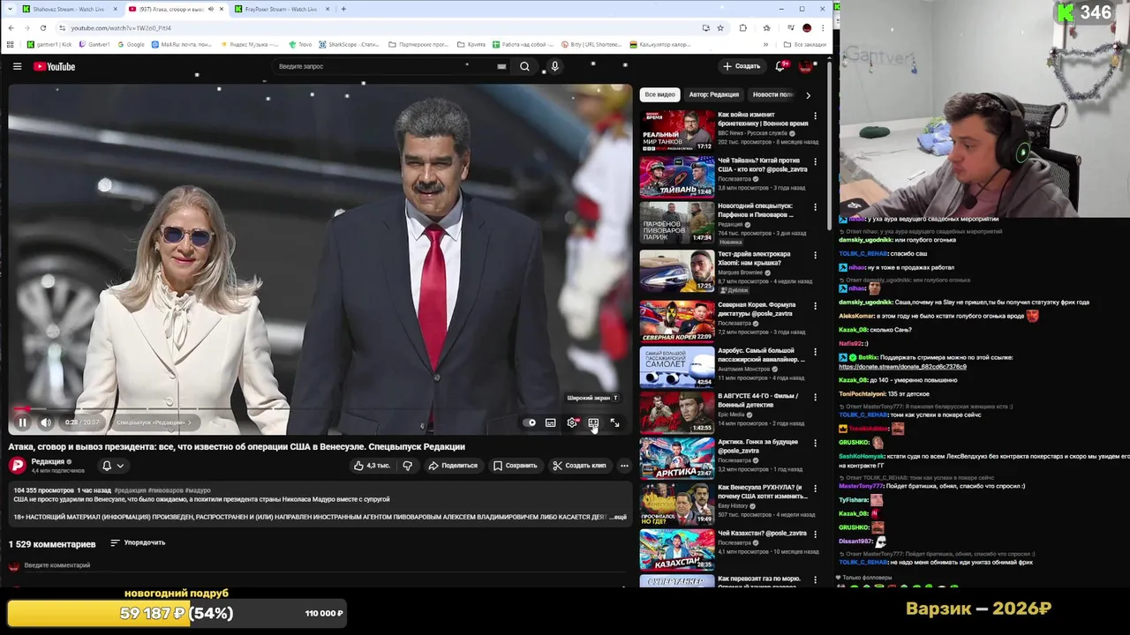The image size is (1130, 635).
Task: Open the tab search dropdown arrow
Action: [x=10, y=9]
